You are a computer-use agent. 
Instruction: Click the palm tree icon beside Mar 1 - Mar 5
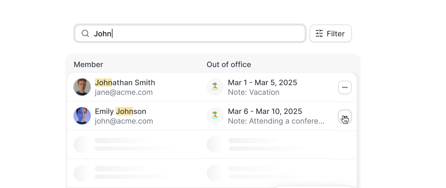click(x=215, y=87)
